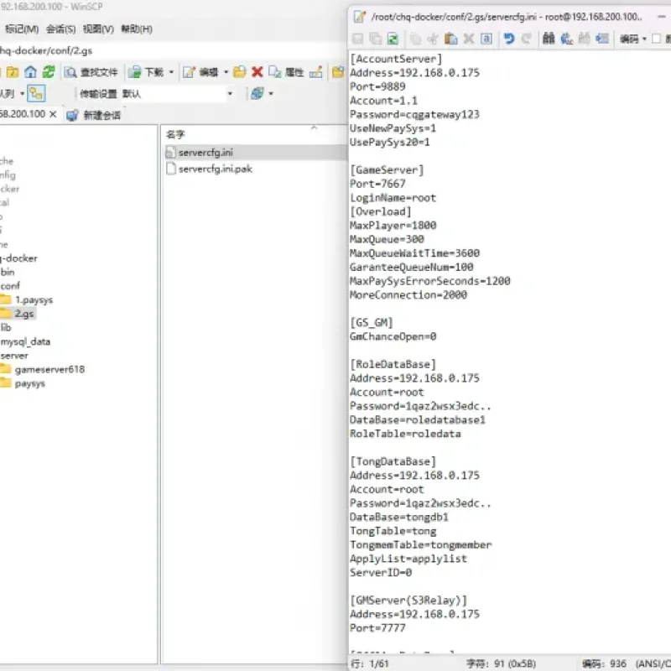
Task: Select the mysql_data folder in tree
Action: [x=26, y=341]
